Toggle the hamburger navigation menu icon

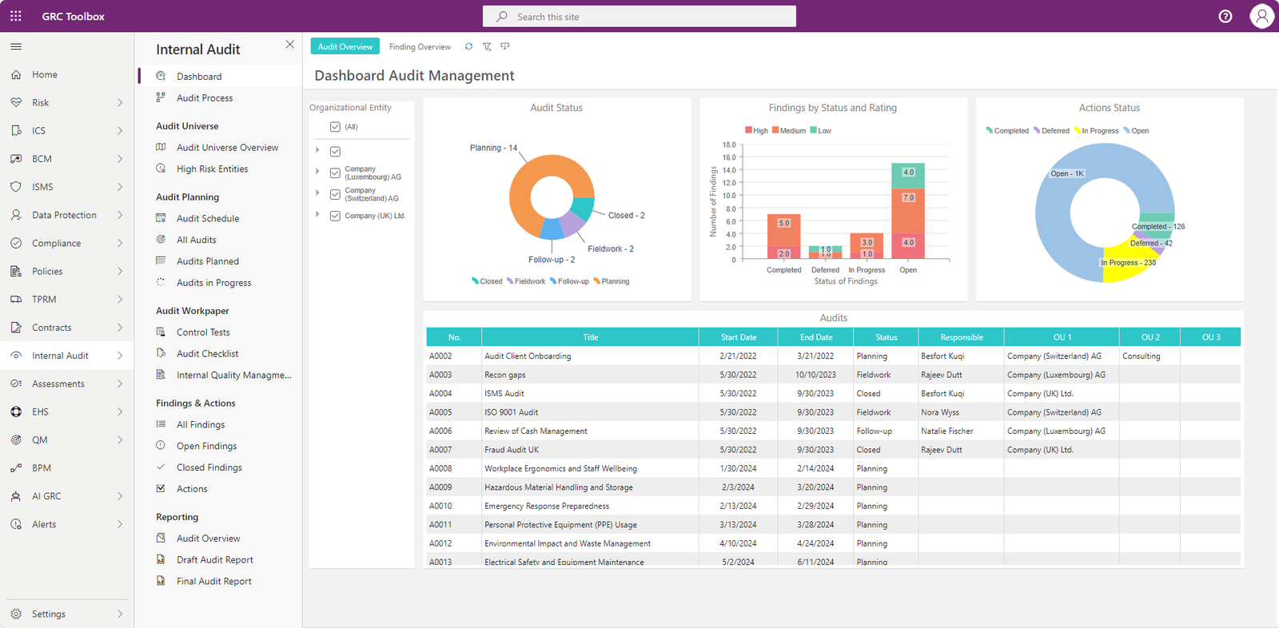click(x=16, y=46)
